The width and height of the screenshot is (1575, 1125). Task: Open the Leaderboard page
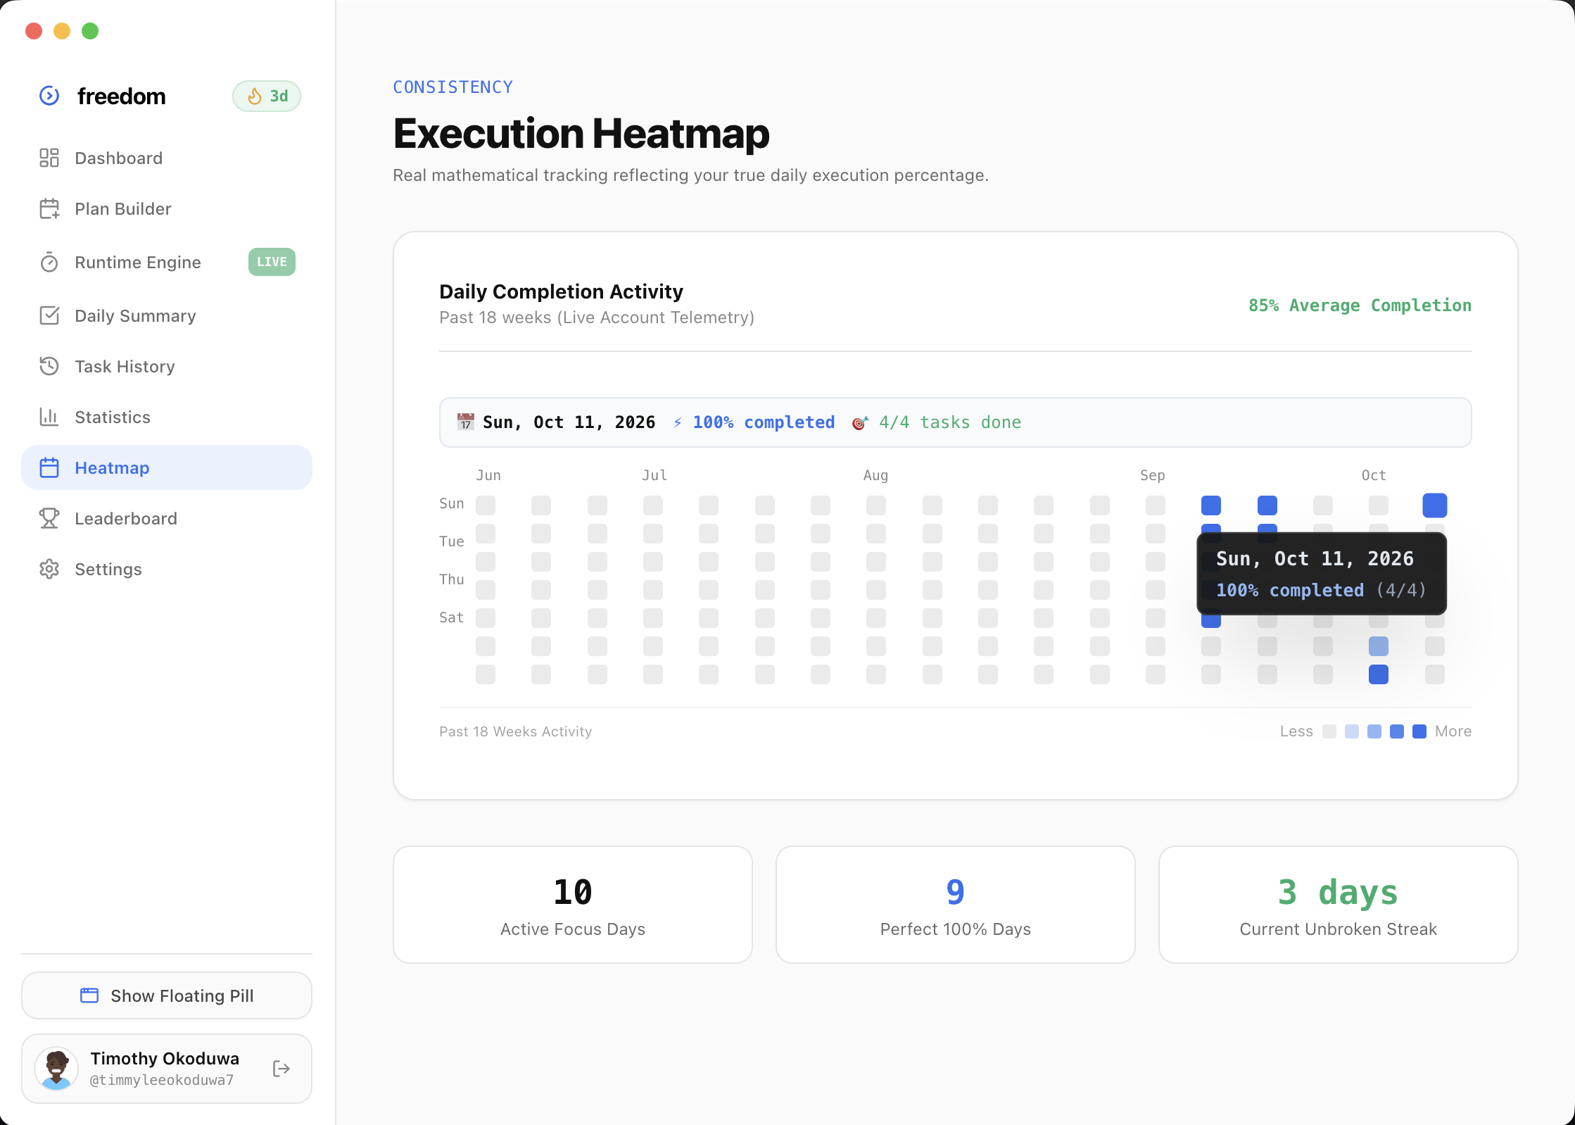(x=167, y=518)
